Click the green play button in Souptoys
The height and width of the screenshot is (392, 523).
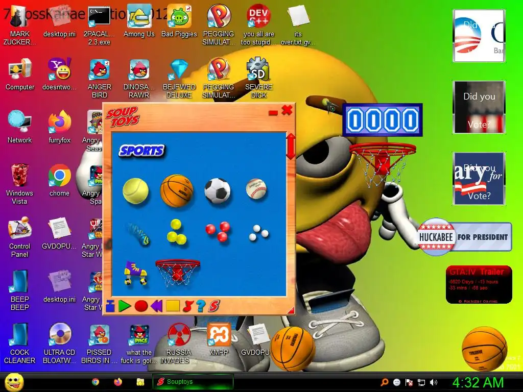[x=125, y=306]
